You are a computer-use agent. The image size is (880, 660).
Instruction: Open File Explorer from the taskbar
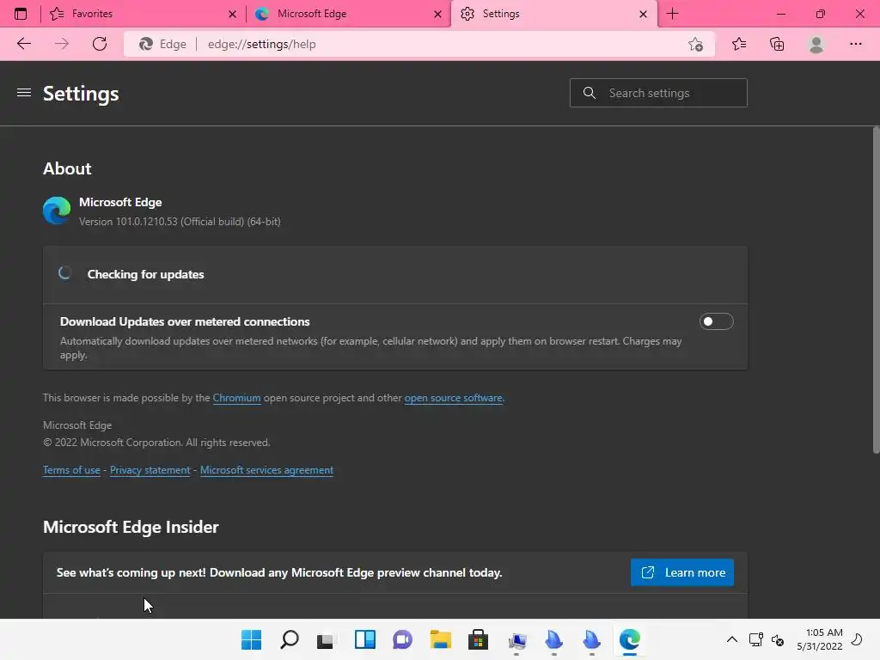point(441,639)
